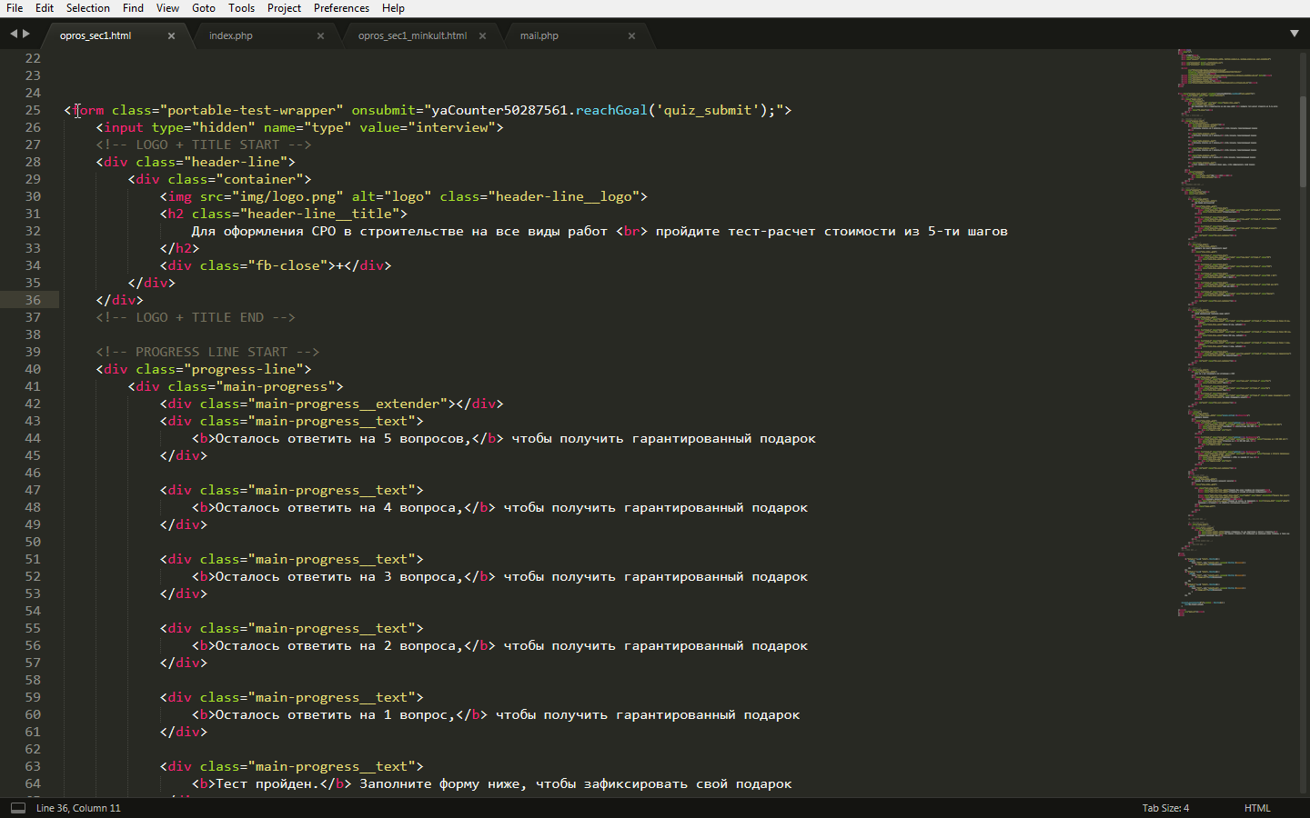The width and height of the screenshot is (1310, 818).
Task: Click the text "Осталось ответить на 5 вопросов"
Action: pos(339,438)
